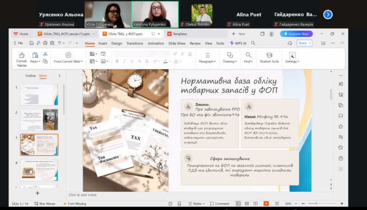This screenshot has width=367, height=210.
Task: Click the Find magnifier icon
Action: pos(248,55)
